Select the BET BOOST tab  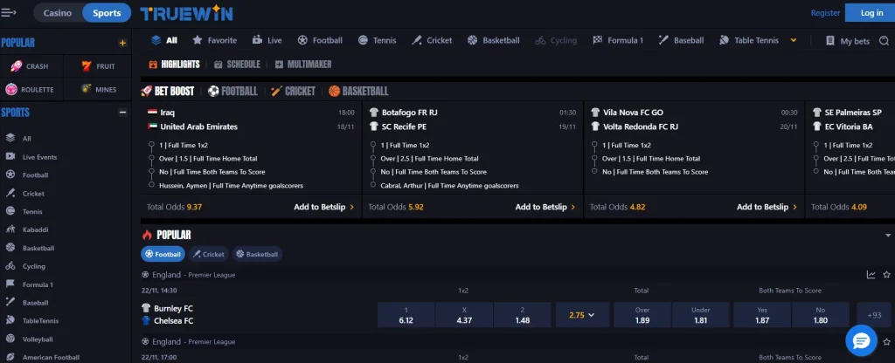[168, 91]
